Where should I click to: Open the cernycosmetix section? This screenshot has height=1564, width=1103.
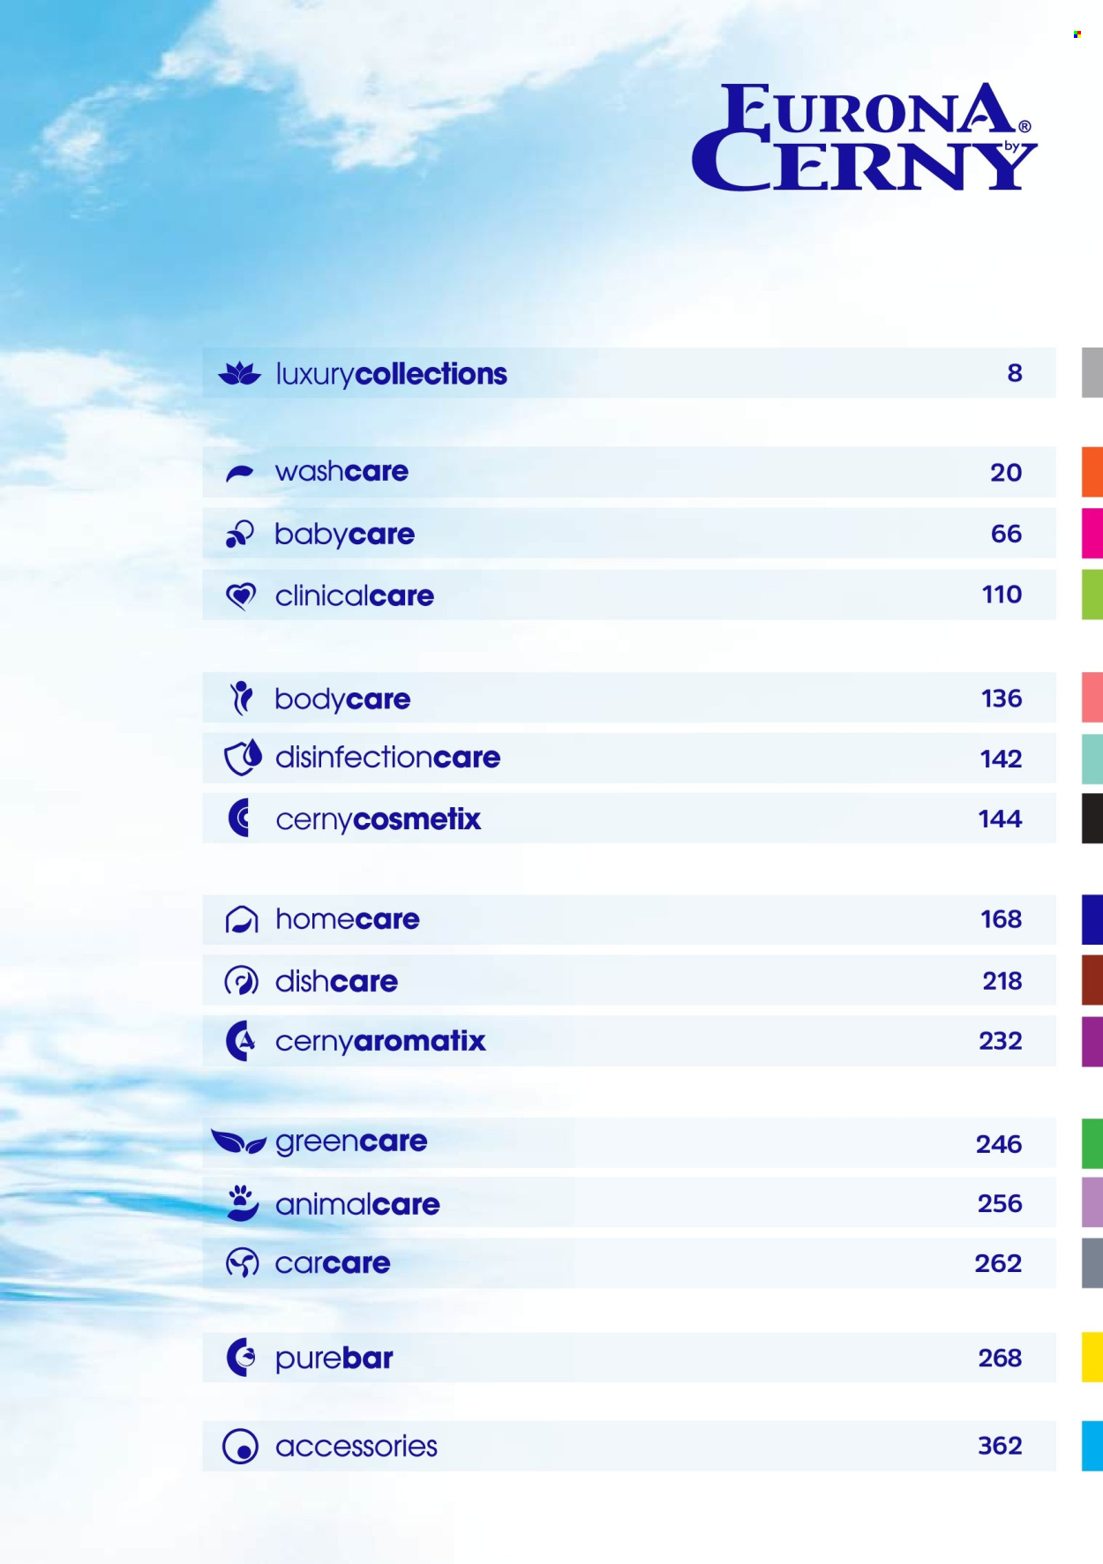[x=629, y=818]
